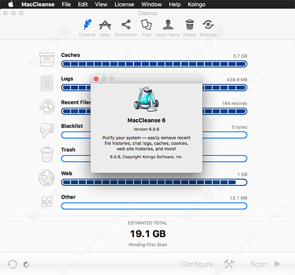Click the 164 records value

tap(235, 103)
